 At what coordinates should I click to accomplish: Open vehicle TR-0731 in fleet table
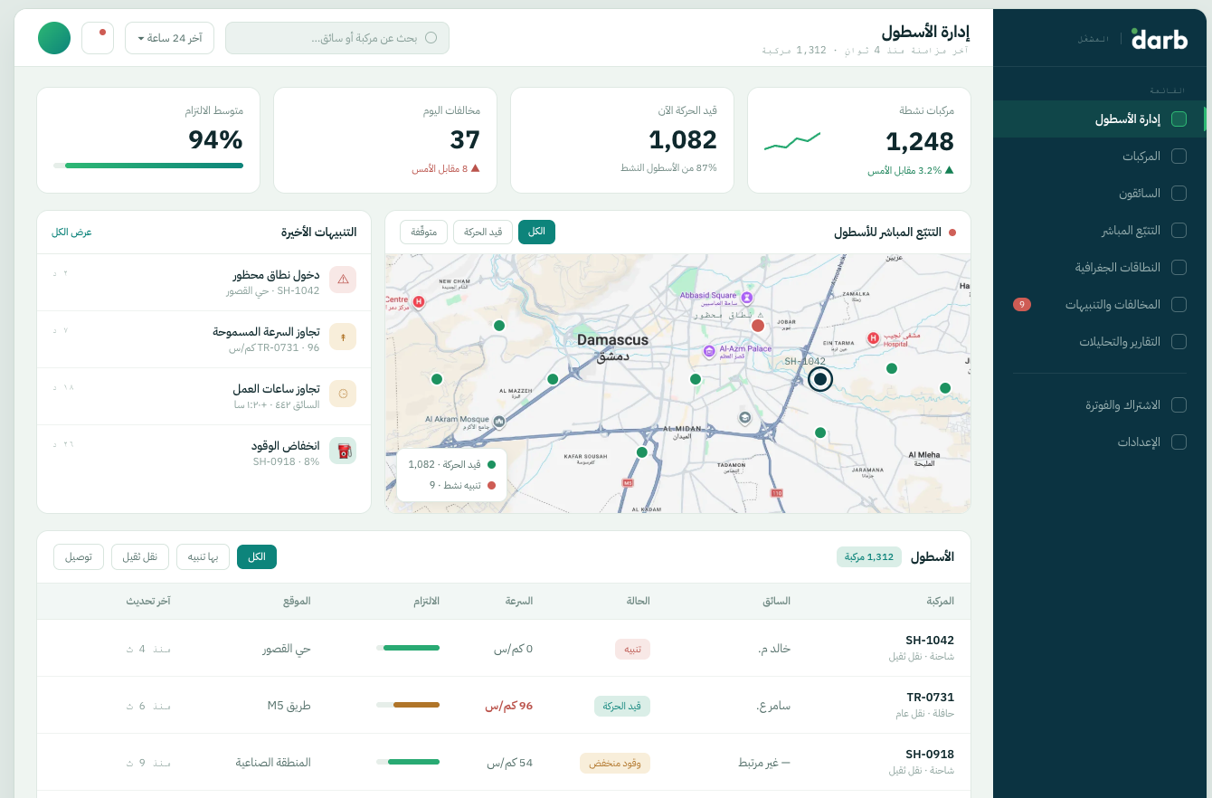point(504,705)
